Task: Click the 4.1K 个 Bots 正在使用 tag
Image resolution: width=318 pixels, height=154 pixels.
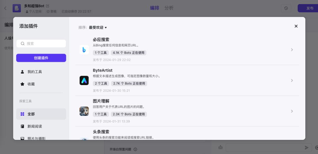Action: click(x=129, y=53)
